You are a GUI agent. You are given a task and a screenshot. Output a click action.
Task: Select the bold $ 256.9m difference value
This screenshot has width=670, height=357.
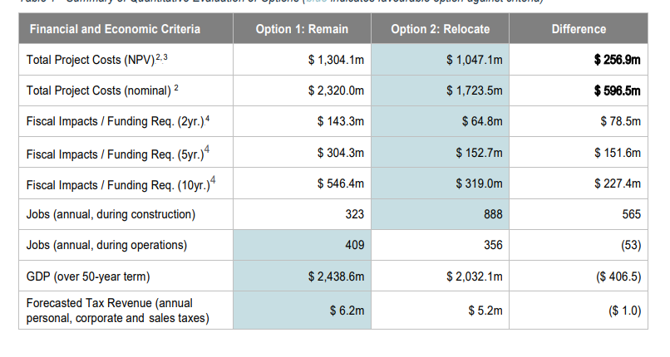[618, 61]
